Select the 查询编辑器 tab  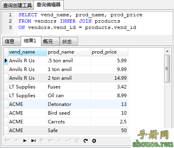click(49, 5)
